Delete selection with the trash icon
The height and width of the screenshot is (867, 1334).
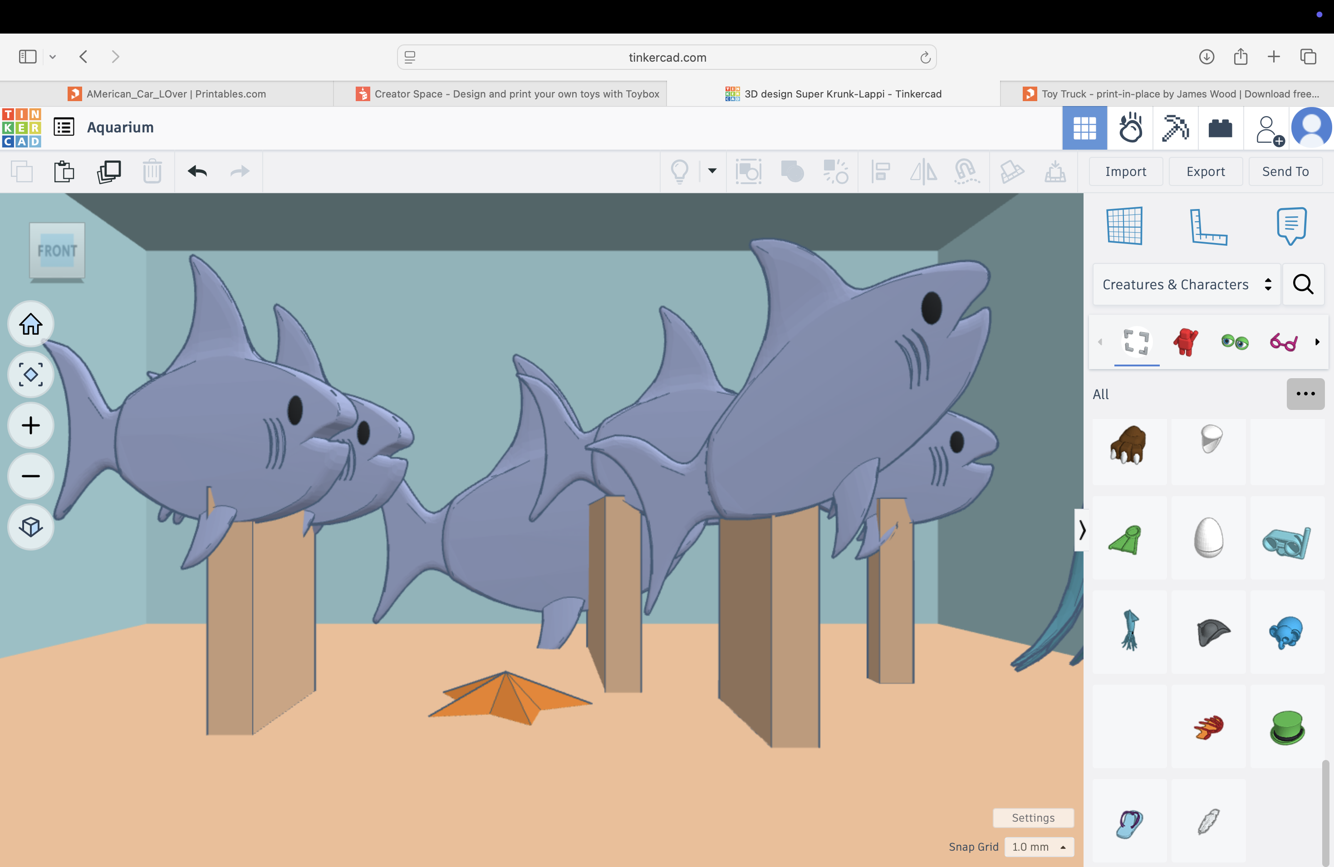coord(152,171)
